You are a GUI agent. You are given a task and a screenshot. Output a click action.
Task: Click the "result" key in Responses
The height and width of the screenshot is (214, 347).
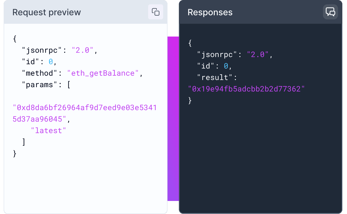pos(215,78)
